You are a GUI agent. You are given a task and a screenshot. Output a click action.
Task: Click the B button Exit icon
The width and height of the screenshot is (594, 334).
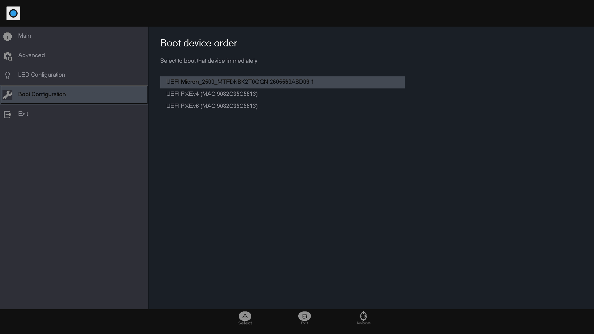[x=304, y=316]
